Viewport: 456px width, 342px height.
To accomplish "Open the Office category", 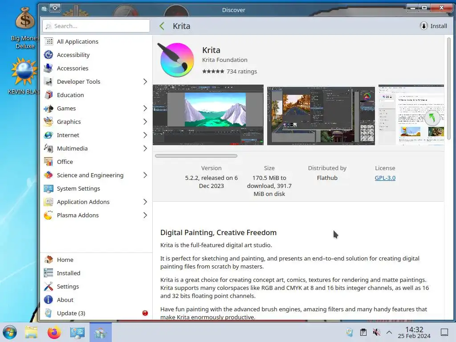I will point(96,162).
